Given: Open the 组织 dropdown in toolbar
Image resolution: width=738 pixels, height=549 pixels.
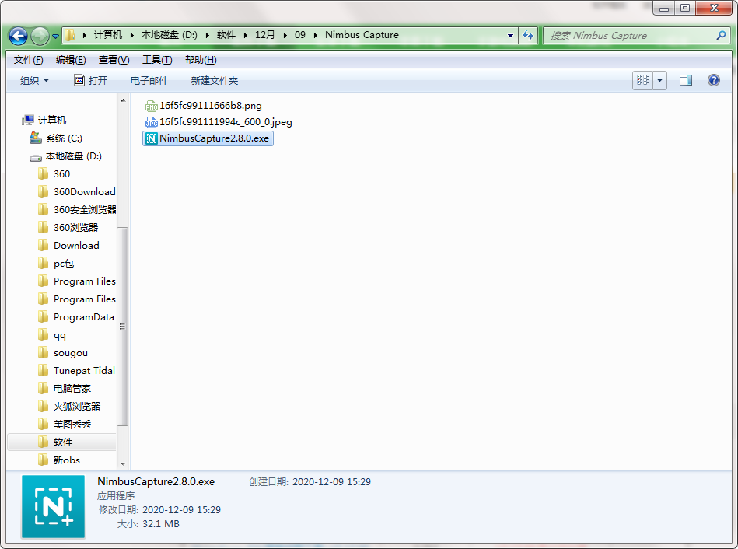Looking at the screenshot, I should pyautogui.click(x=34, y=81).
